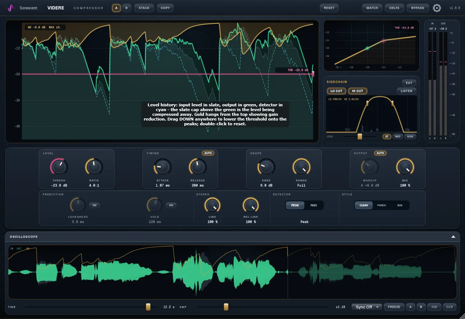Image resolution: width=465 pixels, height=319 pixels.
Task: Toggle the HI CUT filter
Action: pos(358,91)
